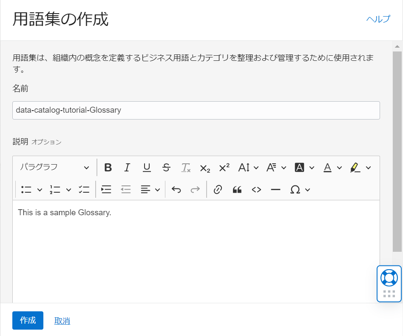Click the subscript icon
Viewport: 403px width, 336px height.
(x=205, y=168)
